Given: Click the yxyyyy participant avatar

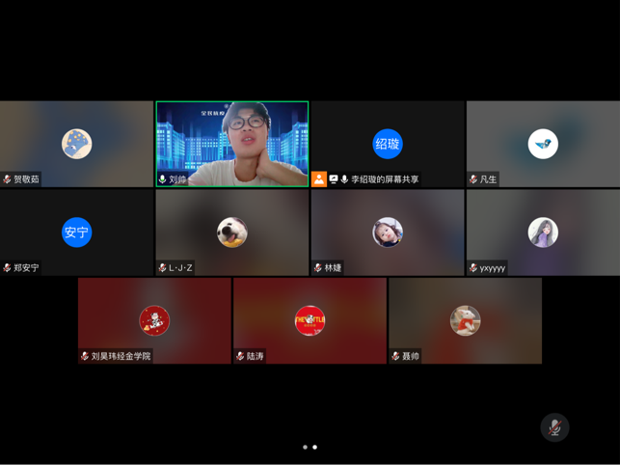Looking at the screenshot, I should (x=543, y=232).
